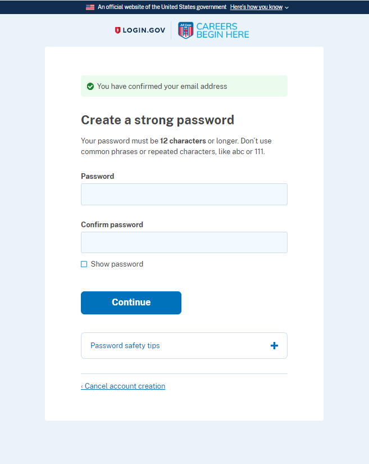The width and height of the screenshot is (369, 464).
Task: Enable the Show password checkbox
Action: [x=84, y=264]
